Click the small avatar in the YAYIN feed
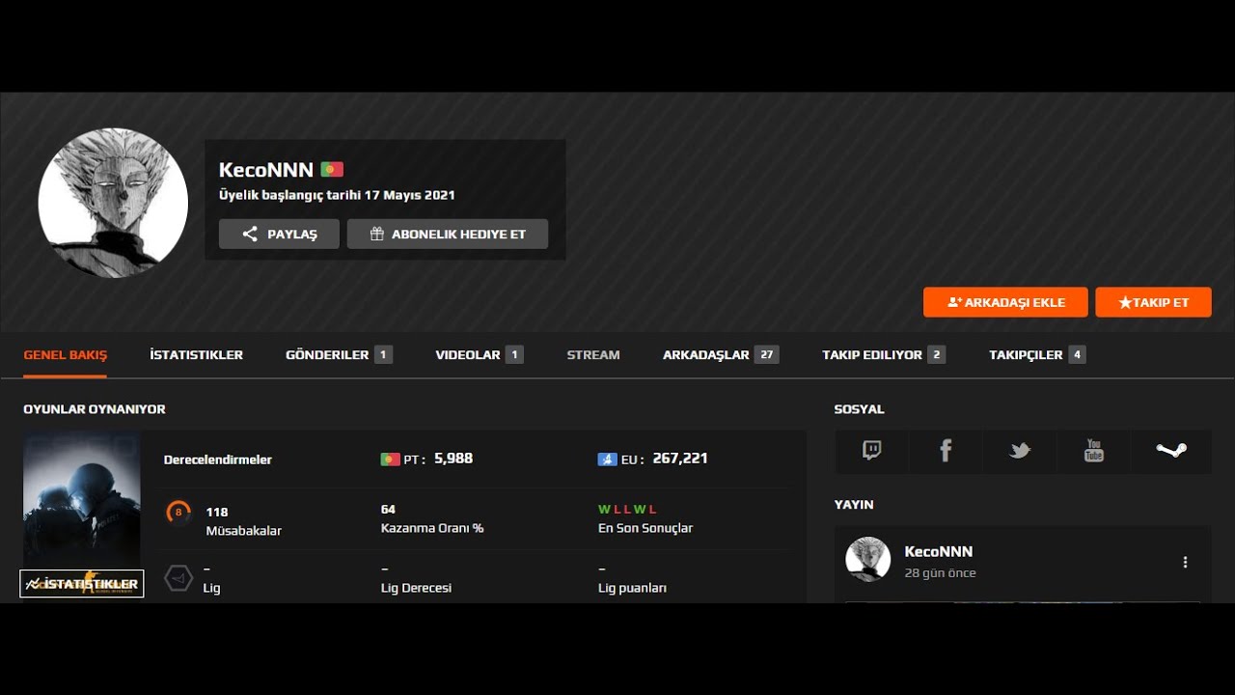 coord(867,559)
